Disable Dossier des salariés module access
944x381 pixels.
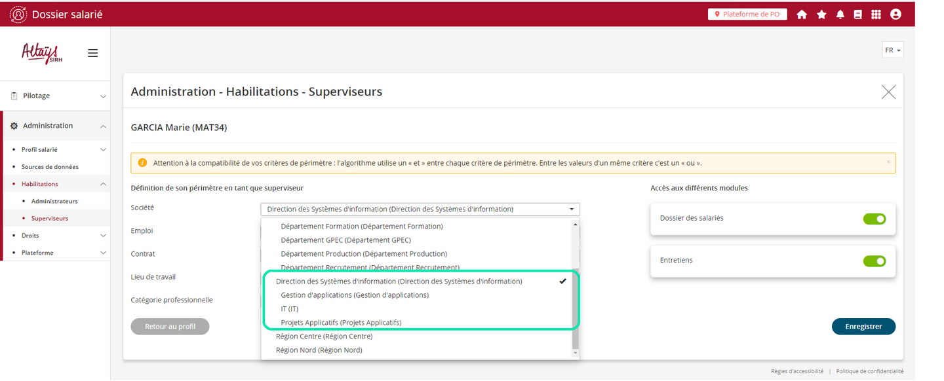point(875,219)
